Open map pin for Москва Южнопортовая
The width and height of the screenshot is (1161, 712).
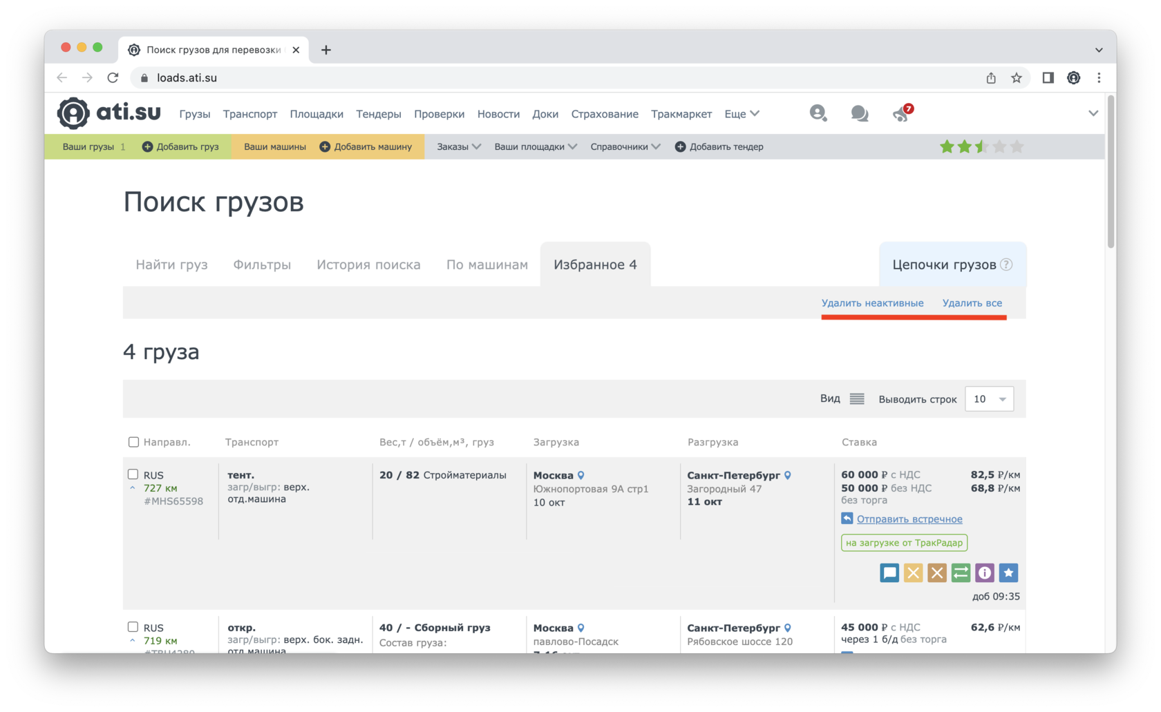(581, 475)
